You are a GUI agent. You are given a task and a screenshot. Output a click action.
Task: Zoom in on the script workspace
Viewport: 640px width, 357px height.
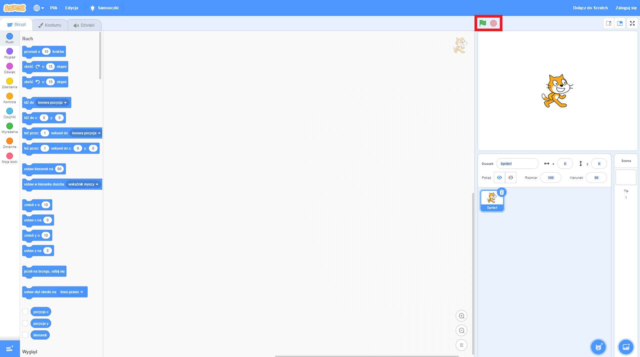(461, 316)
